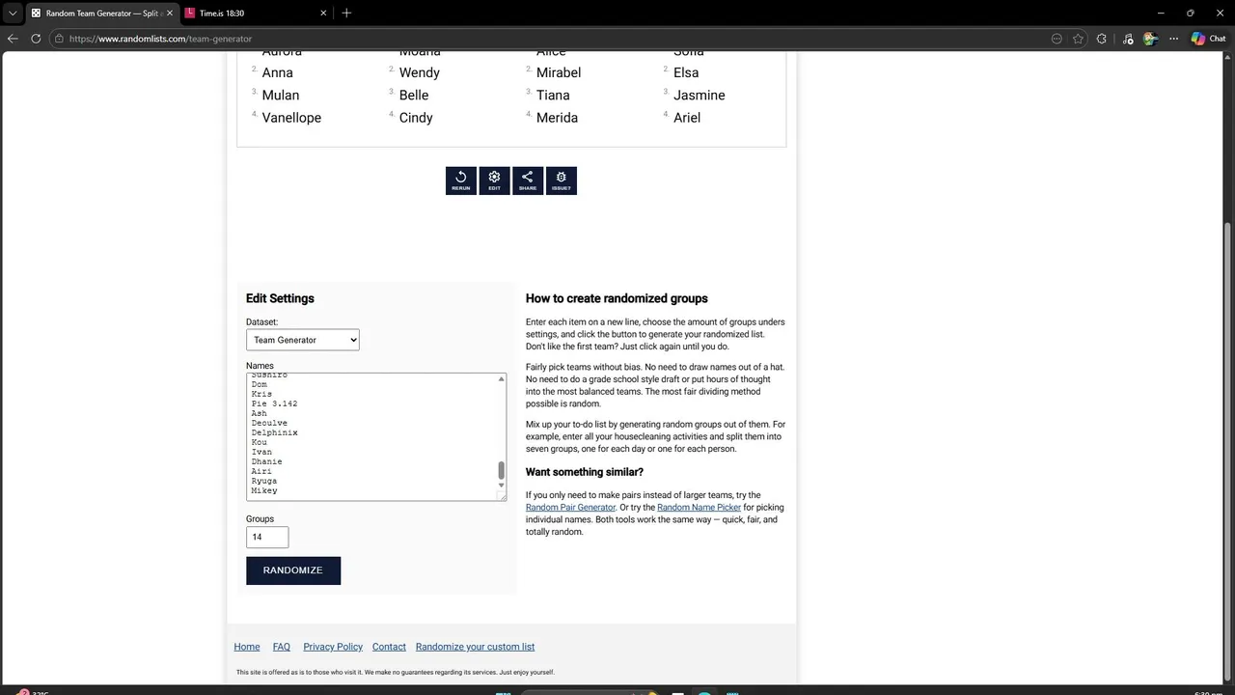This screenshot has width=1235, height=695.
Task: Switch to the Time.is 18:30 tab
Action: [x=257, y=14]
